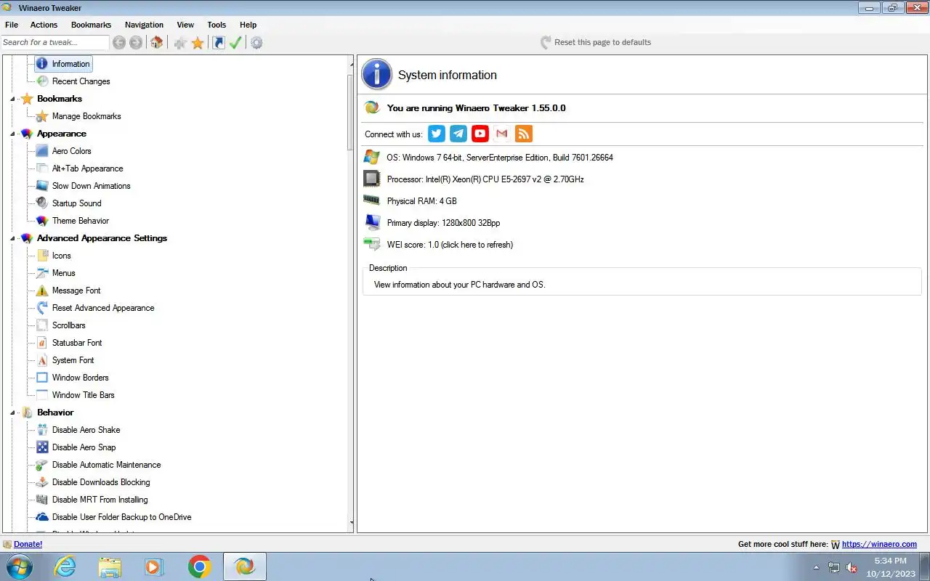This screenshot has height=581, width=930.
Task: Click the Donate! link
Action: point(28,544)
